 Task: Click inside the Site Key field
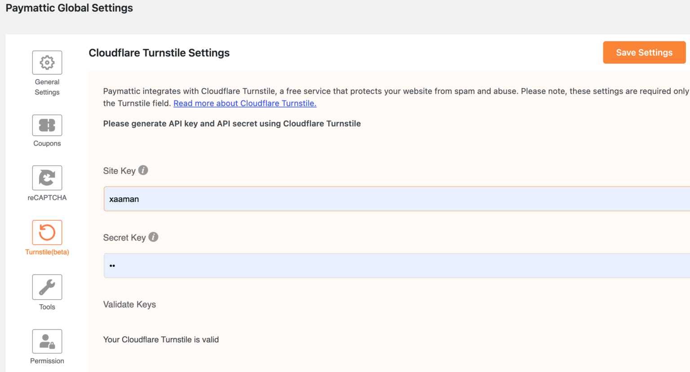314,199
